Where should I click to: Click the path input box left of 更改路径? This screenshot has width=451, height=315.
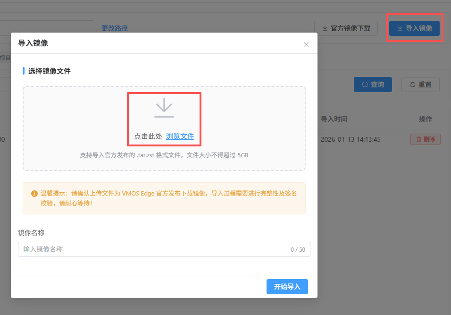(x=47, y=28)
